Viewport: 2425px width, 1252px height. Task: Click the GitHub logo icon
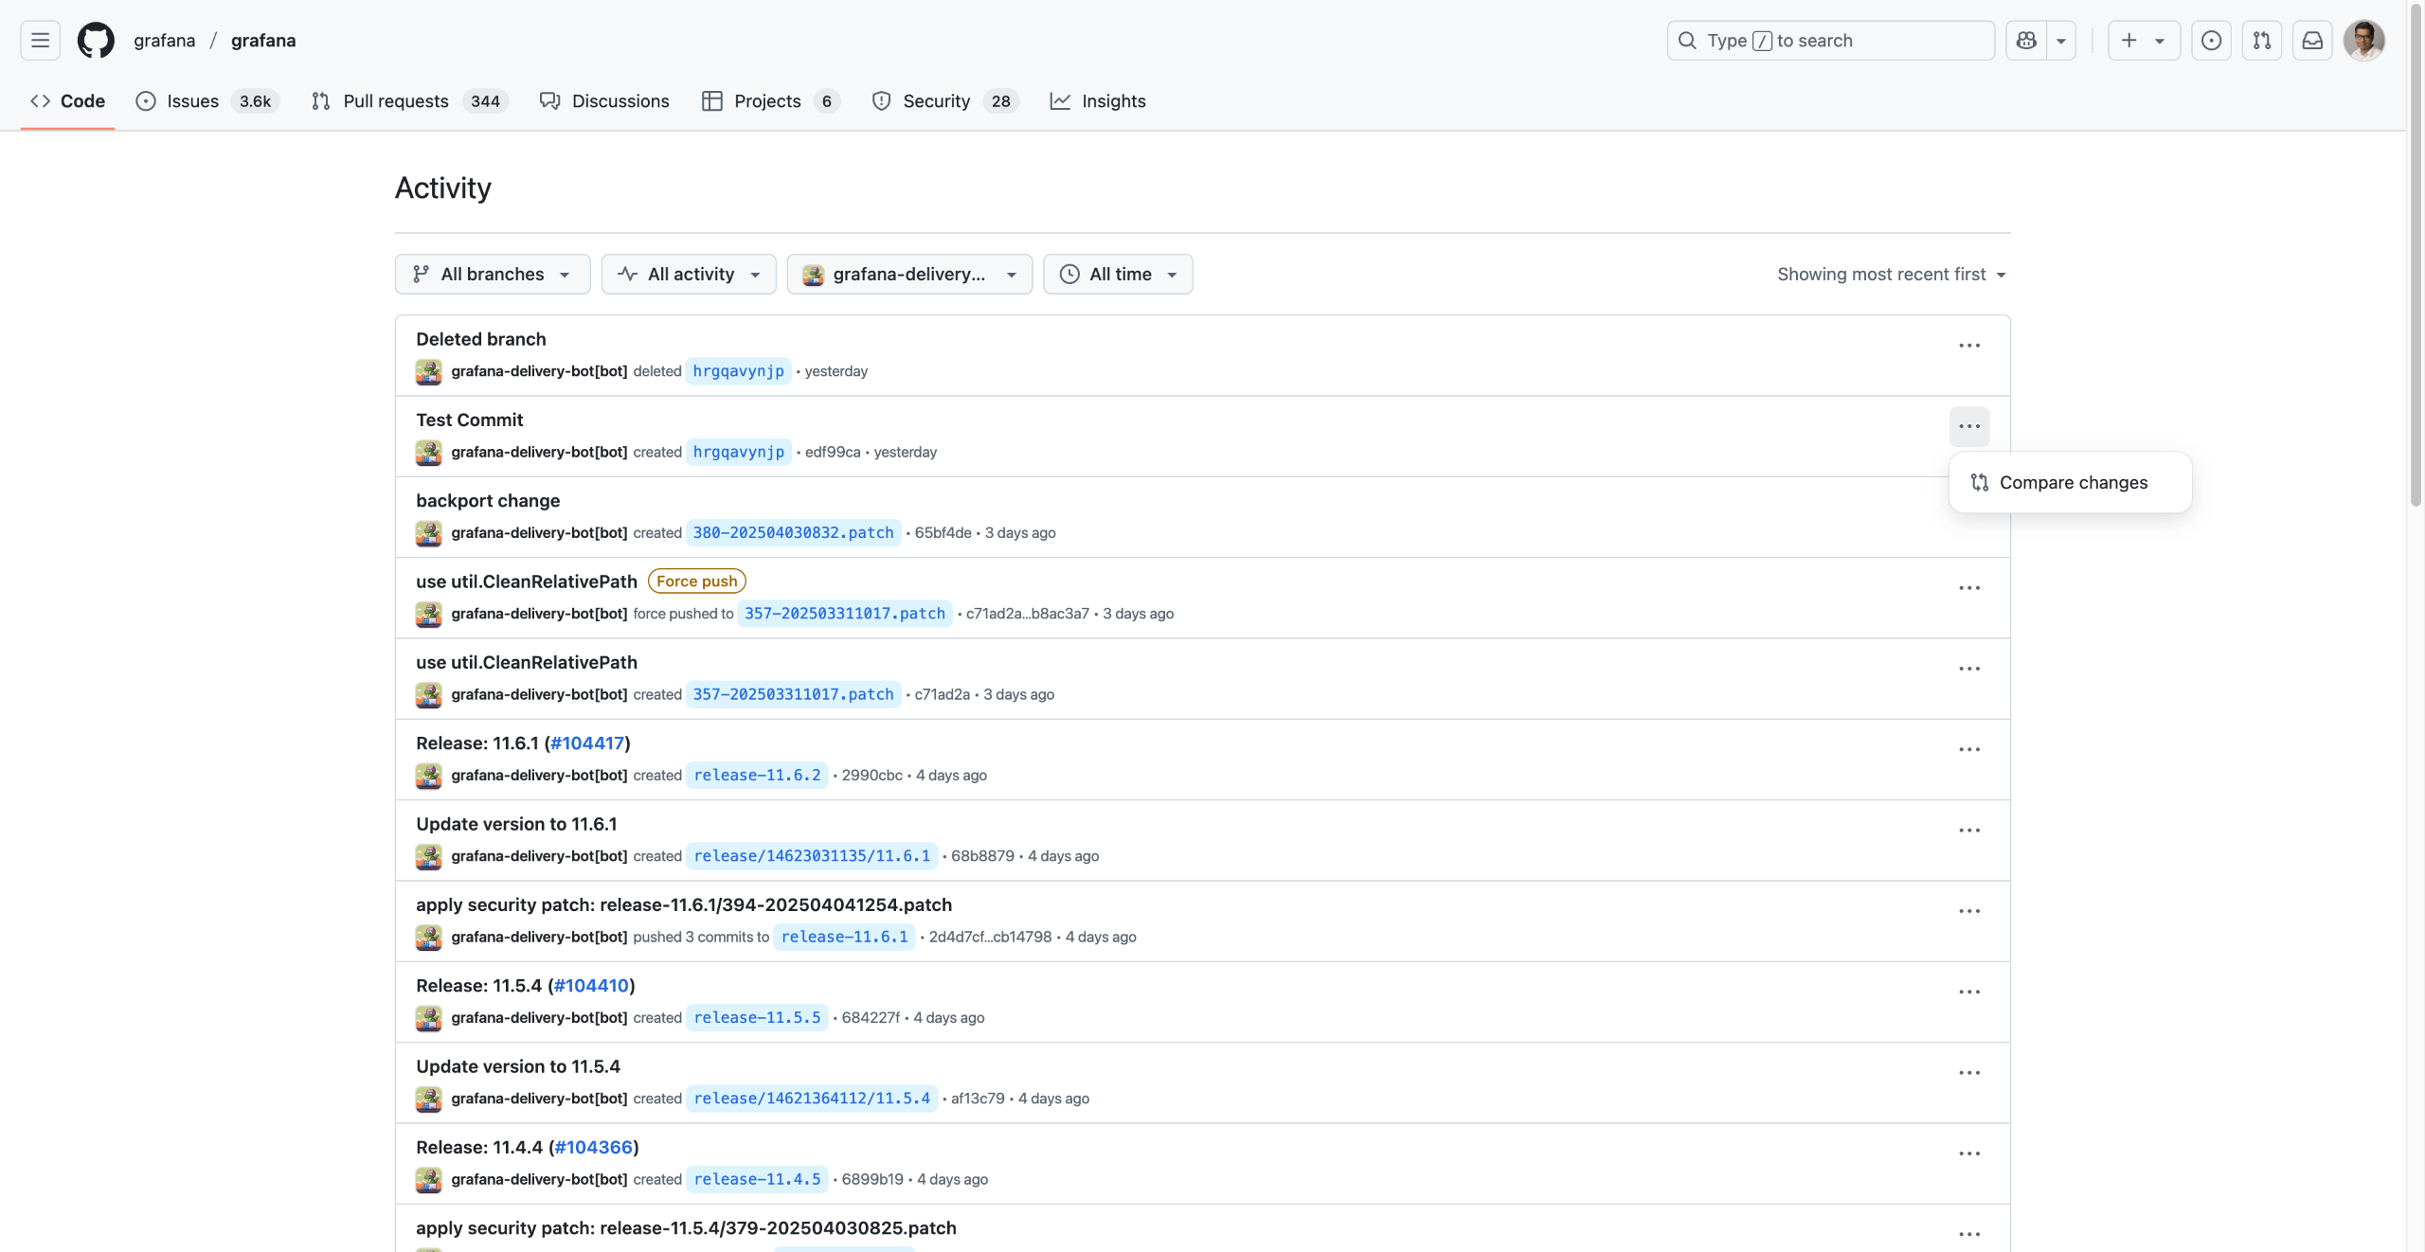(x=96, y=41)
